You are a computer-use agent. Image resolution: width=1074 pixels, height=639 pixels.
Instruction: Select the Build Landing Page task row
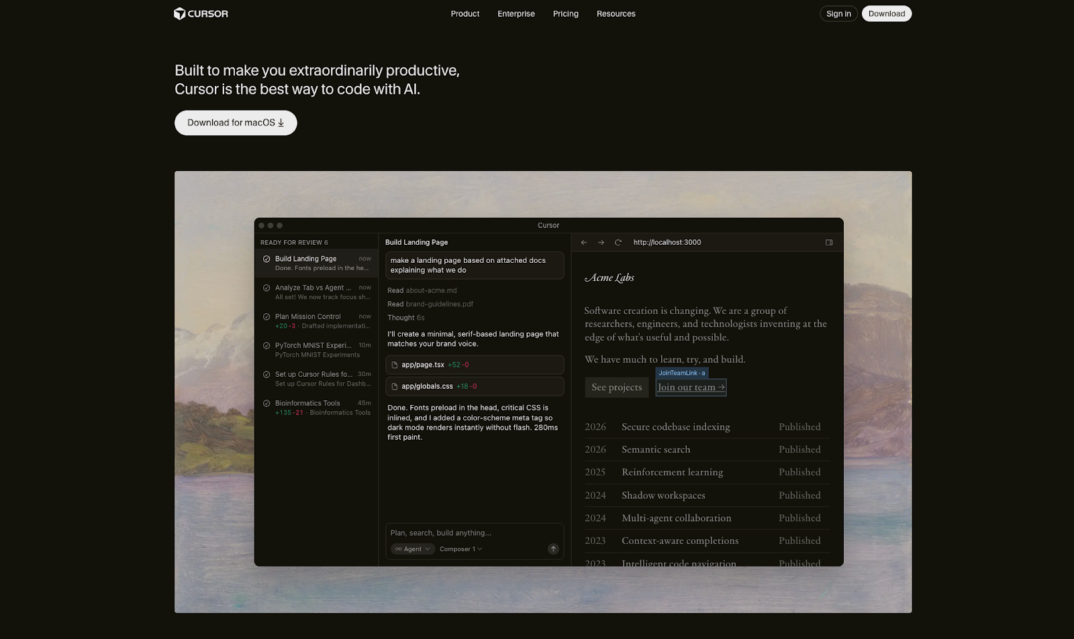pos(316,263)
